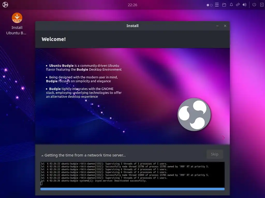The width and height of the screenshot is (265, 198).
Task: Advance the slideshow with the right arrow
Action: pos(223,138)
